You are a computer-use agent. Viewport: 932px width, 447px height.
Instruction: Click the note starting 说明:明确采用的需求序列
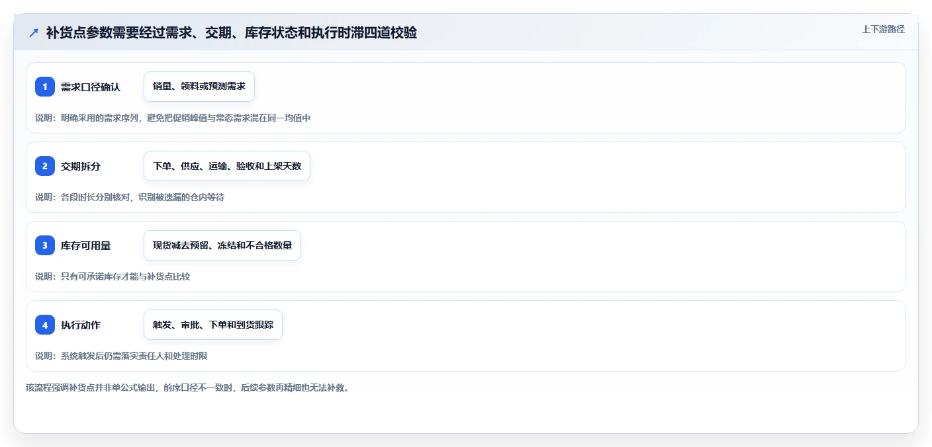click(173, 118)
